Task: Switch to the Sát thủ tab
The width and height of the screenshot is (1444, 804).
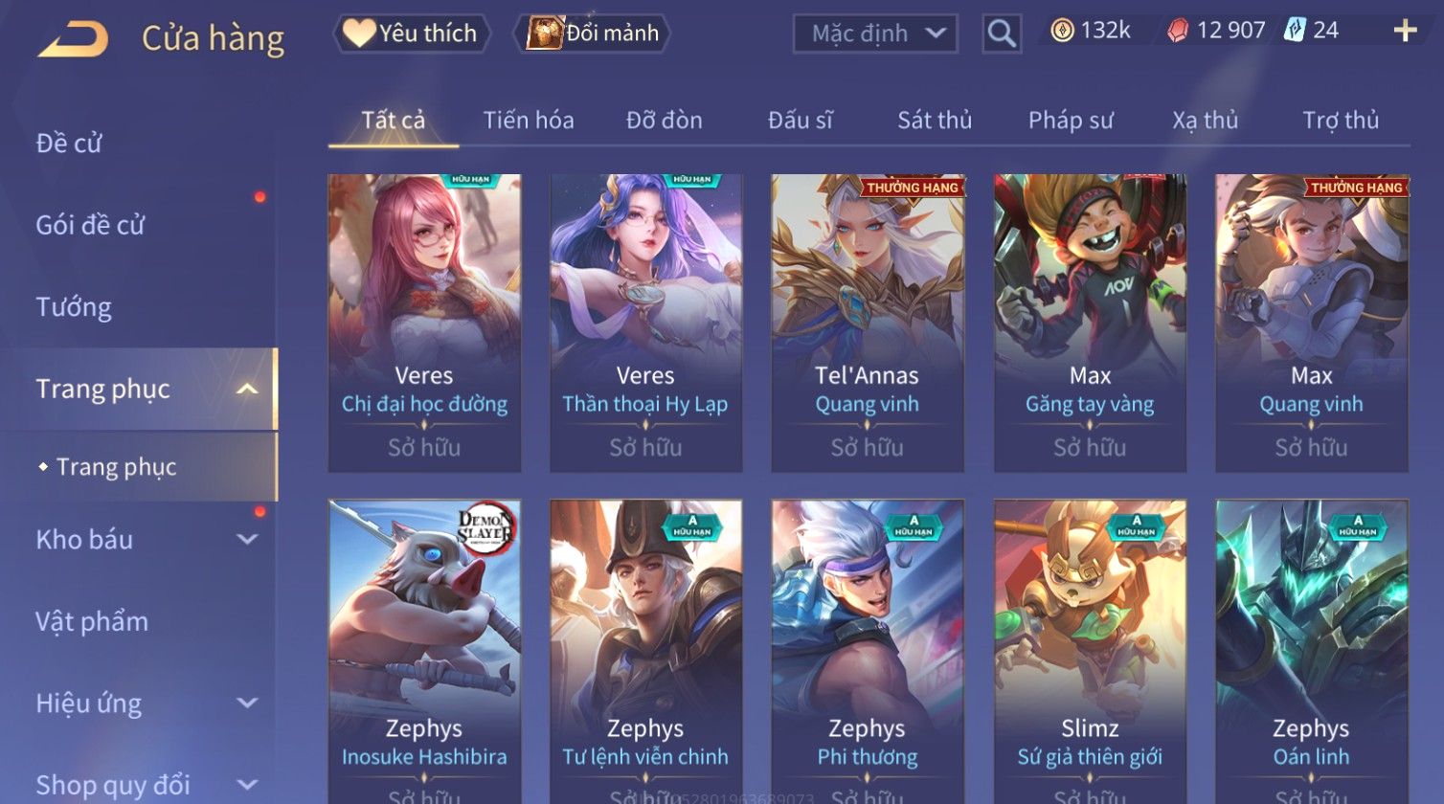Action: pos(935,121)
